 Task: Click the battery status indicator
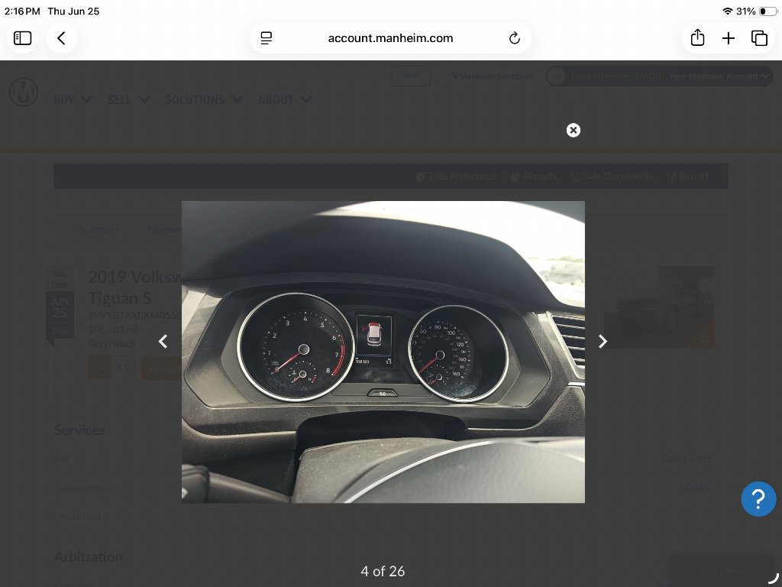coord(768,11)
